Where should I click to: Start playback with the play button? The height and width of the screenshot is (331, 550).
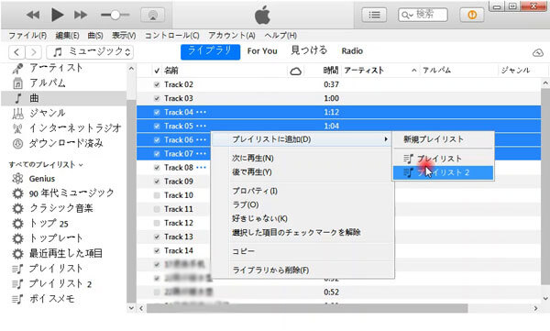pyautogui.click(x=57, y=15)
